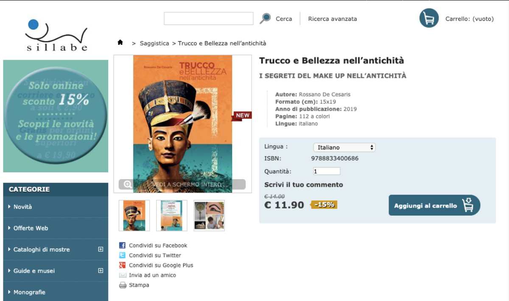The image size is (509, 301).
Task: Open the shopping cart icon
Action: [x=429, y=18]
